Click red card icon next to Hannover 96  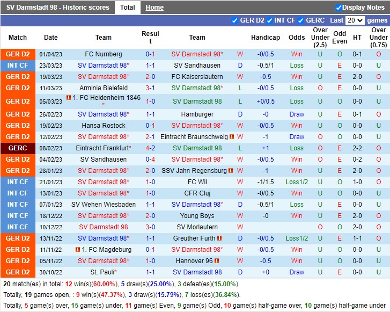coord(217,260)
